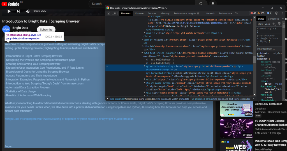Toggle the device toolbar icon

[114, 13]
